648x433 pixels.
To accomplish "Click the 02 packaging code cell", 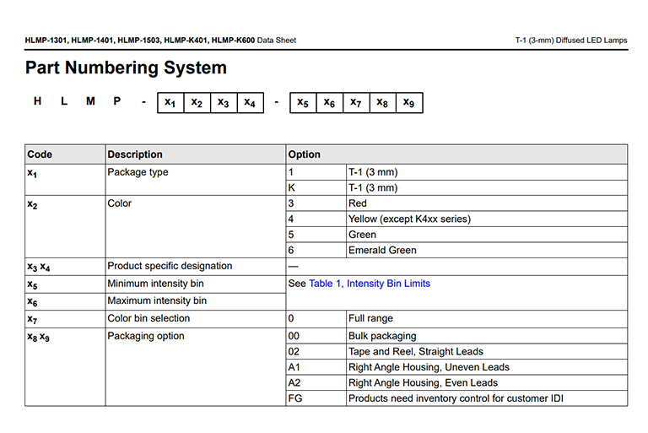I will coord(316,351).
